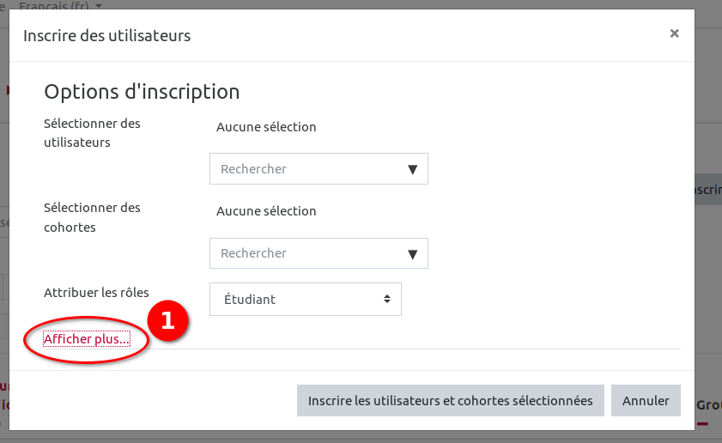Click the up-down arrows in the role selector
722x443 pixels.
click(387, 300)
